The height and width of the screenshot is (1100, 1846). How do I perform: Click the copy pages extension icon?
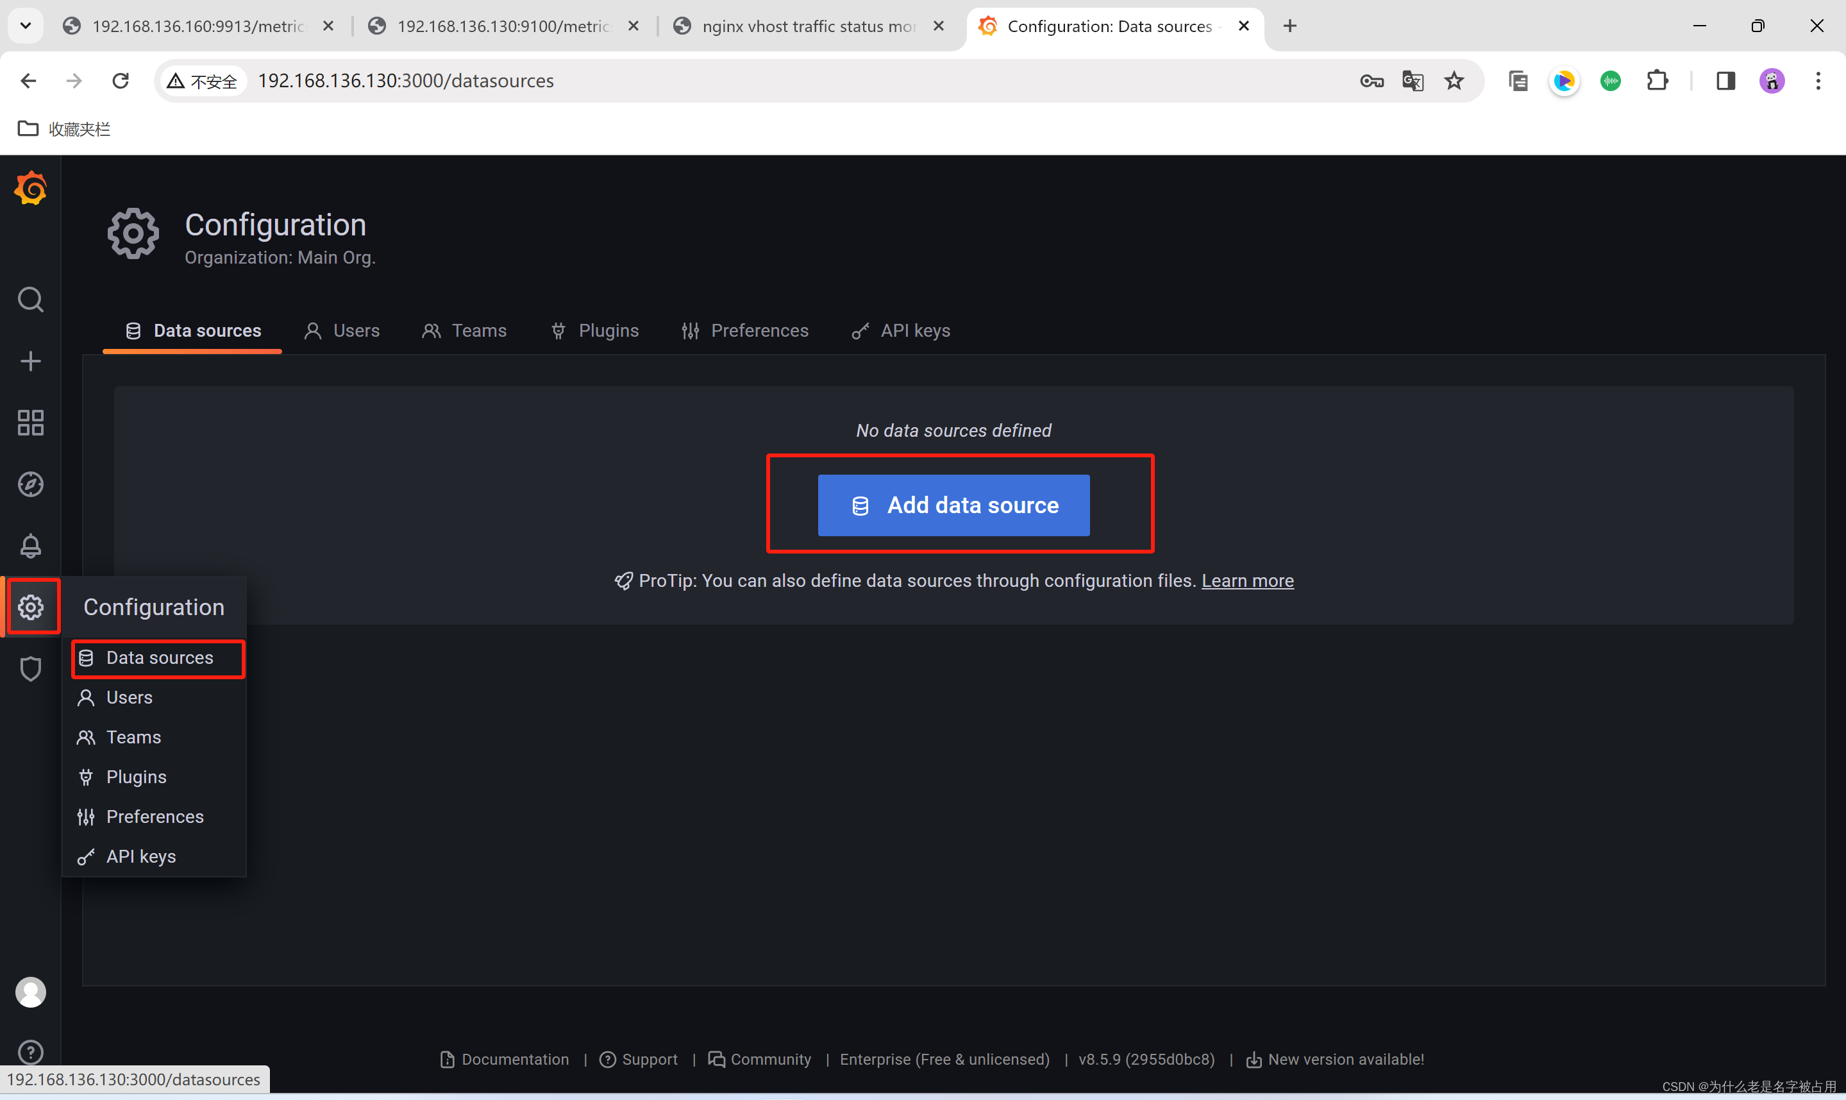1518,80
